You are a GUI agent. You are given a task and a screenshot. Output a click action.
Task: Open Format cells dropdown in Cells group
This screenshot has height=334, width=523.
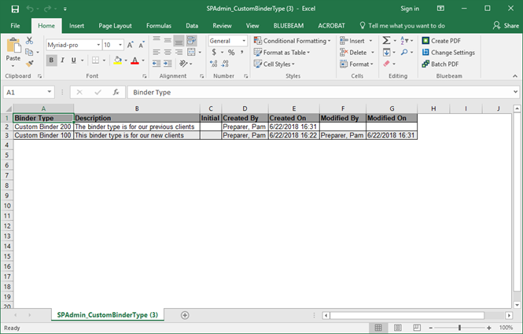[356, 64]
